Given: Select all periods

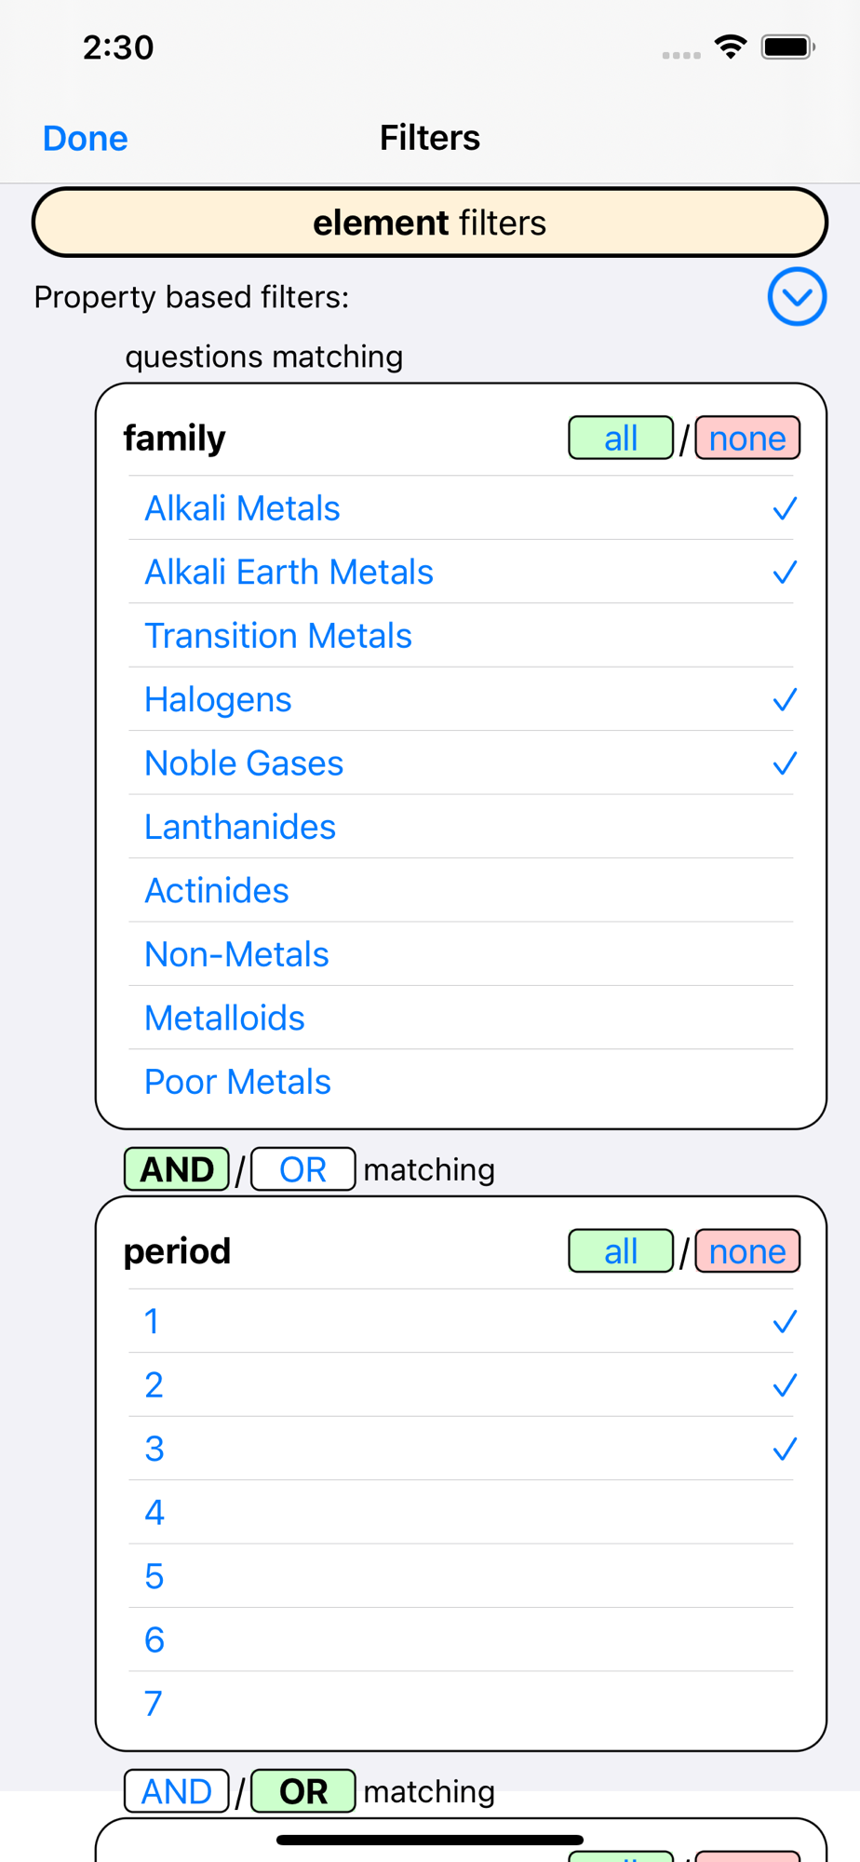Looking at the screenshot, I should click(x=620, y=1251).
